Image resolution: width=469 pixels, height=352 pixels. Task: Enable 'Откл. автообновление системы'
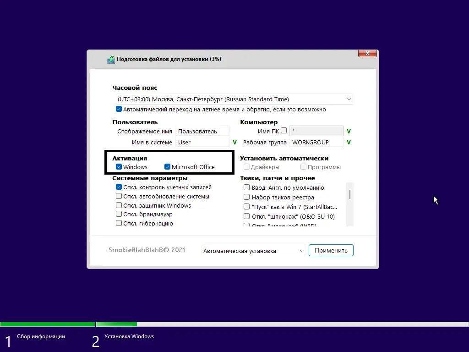(x=119, y=196)
